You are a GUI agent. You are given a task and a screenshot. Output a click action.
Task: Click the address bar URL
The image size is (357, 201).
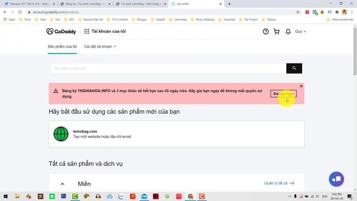pyautogui.click(x=56, y=12)
